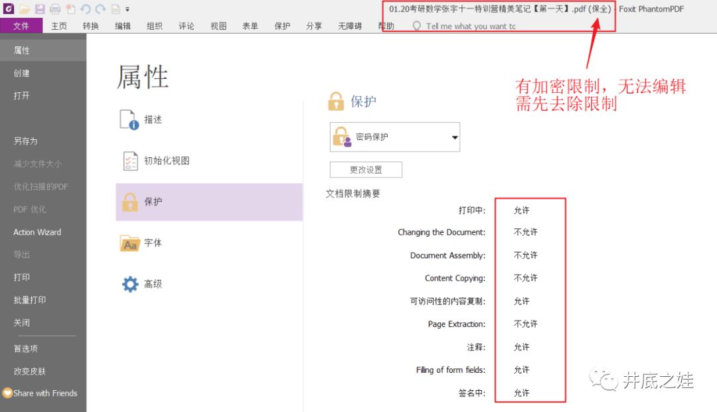
Task: Click the heart icon next to Share with Friends
Action: (x=7, y=393)
